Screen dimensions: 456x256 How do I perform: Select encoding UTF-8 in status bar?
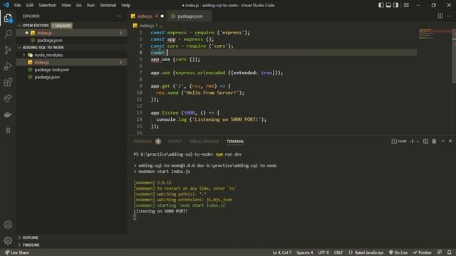coord(323,252)
